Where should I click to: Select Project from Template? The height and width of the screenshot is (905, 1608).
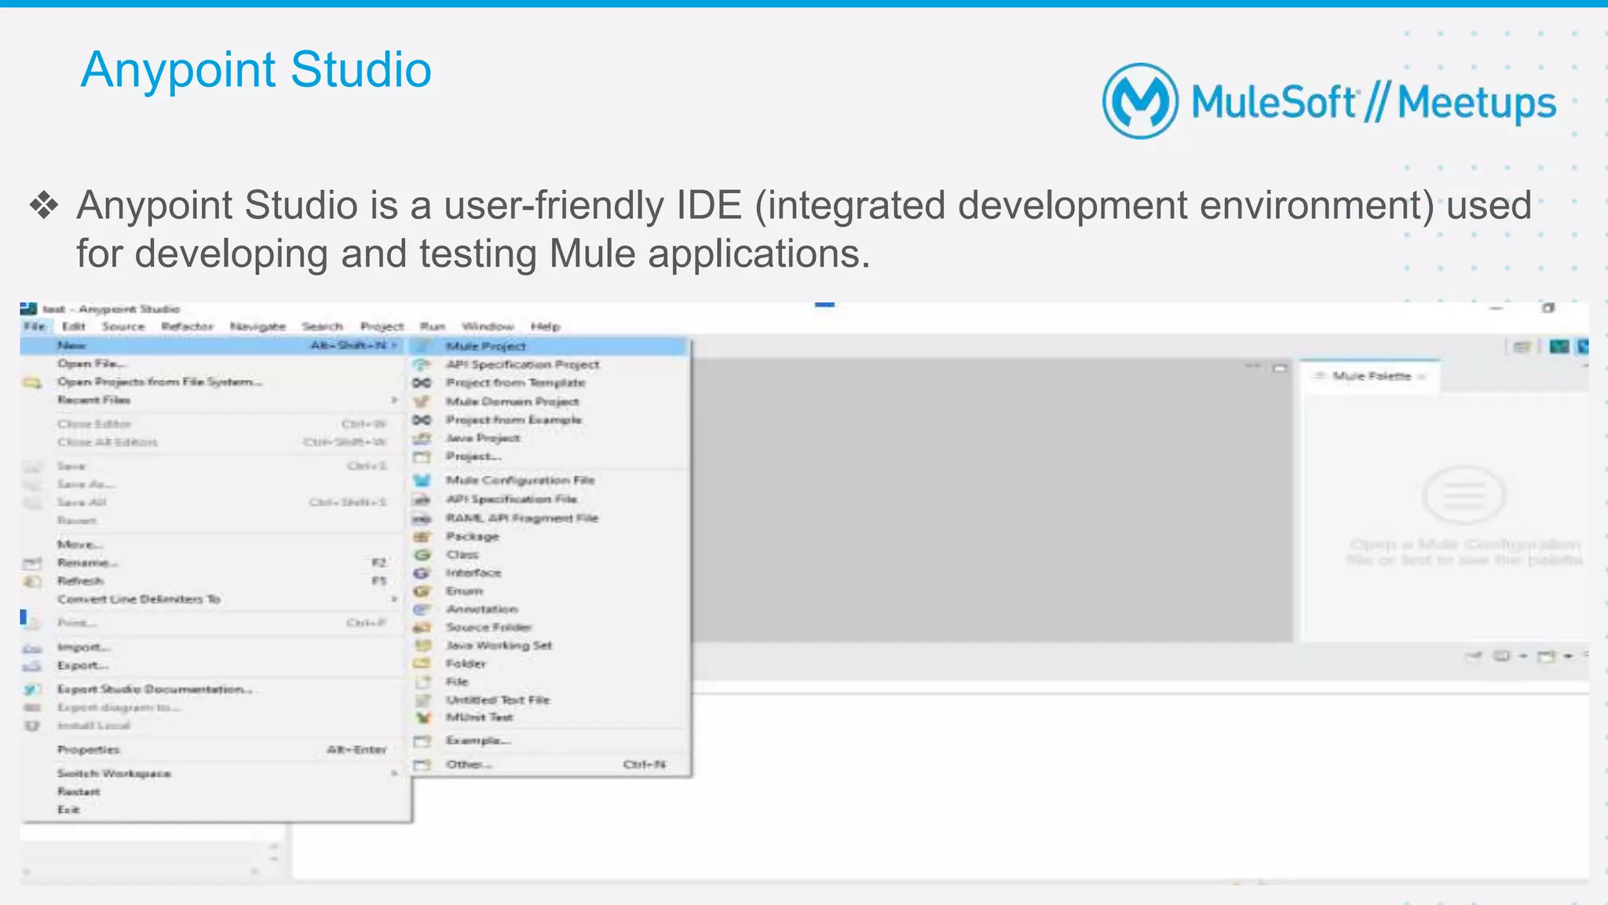[x=548, y=382]
